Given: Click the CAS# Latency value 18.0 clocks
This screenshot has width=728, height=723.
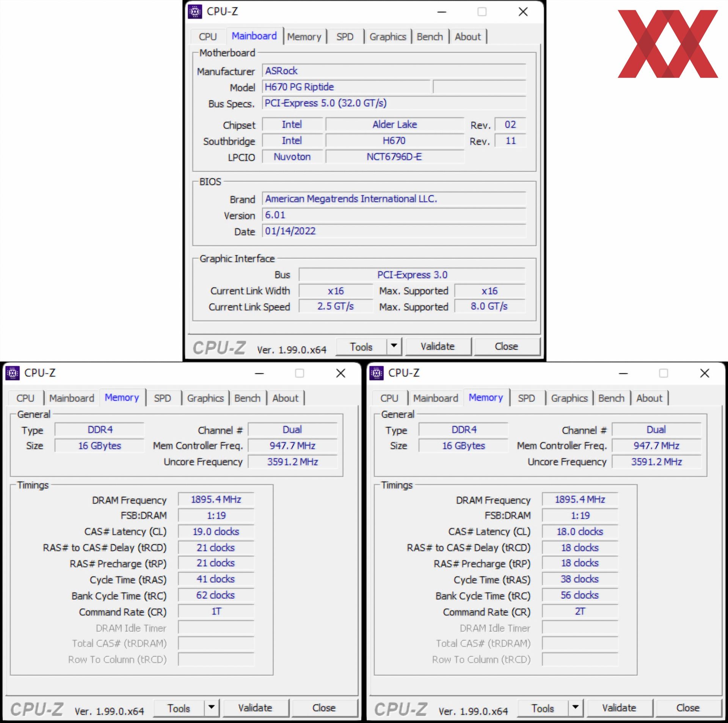Looking at the screenshot, I should tap(580, 532).
